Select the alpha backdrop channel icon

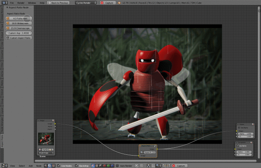101,166
